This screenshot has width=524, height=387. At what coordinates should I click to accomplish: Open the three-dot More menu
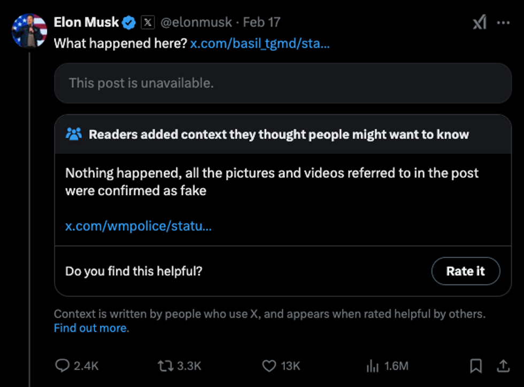(503, 22)
